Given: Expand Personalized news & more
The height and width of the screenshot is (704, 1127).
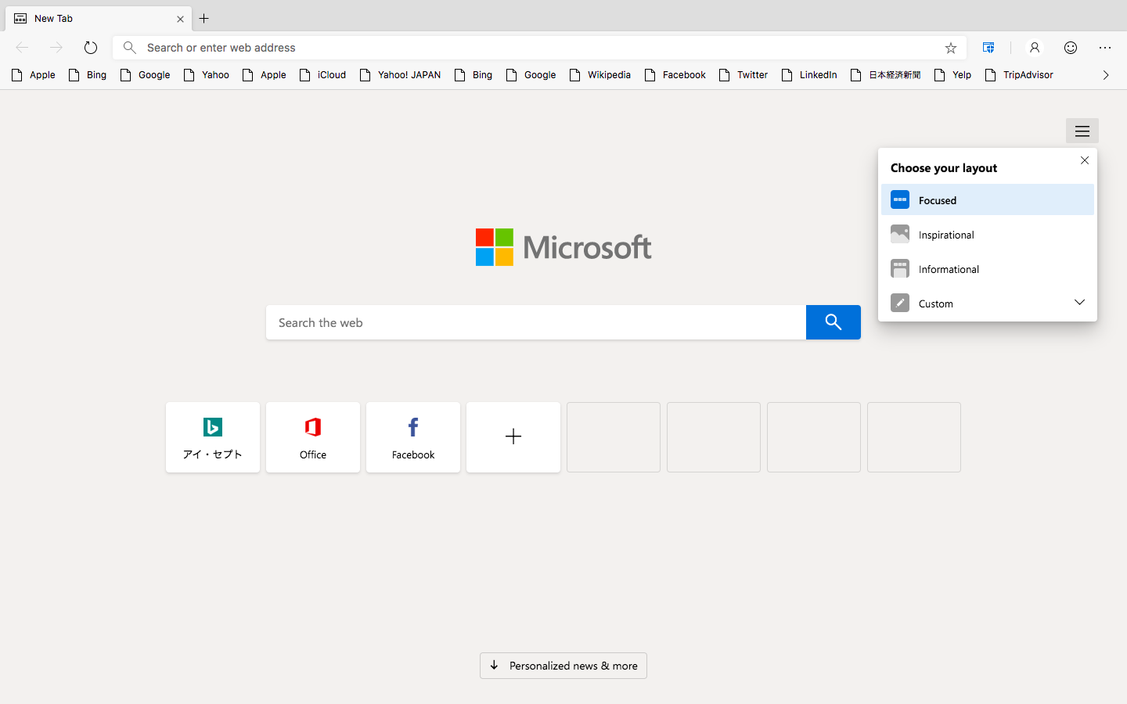Looking at the screenshot, I should point(563,666).
